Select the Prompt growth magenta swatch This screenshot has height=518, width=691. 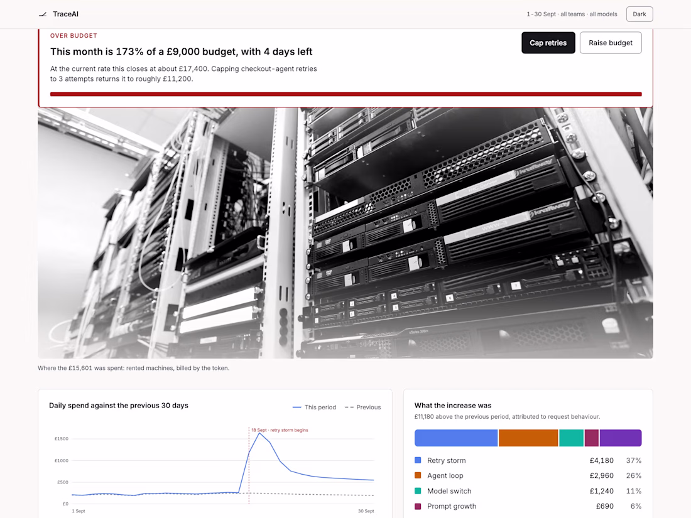point(418,506)
